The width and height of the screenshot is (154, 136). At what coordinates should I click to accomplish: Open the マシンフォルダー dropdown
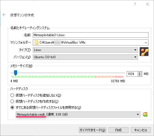[91, 42]
